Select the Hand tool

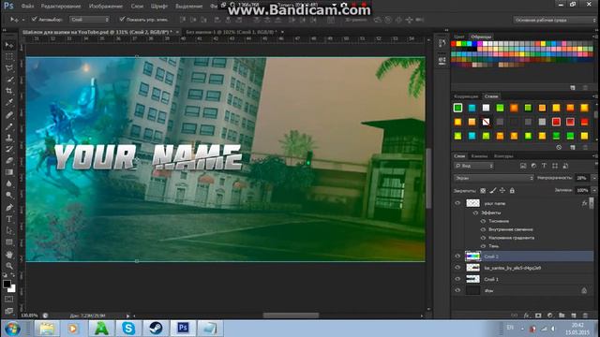tap(9, 254)
